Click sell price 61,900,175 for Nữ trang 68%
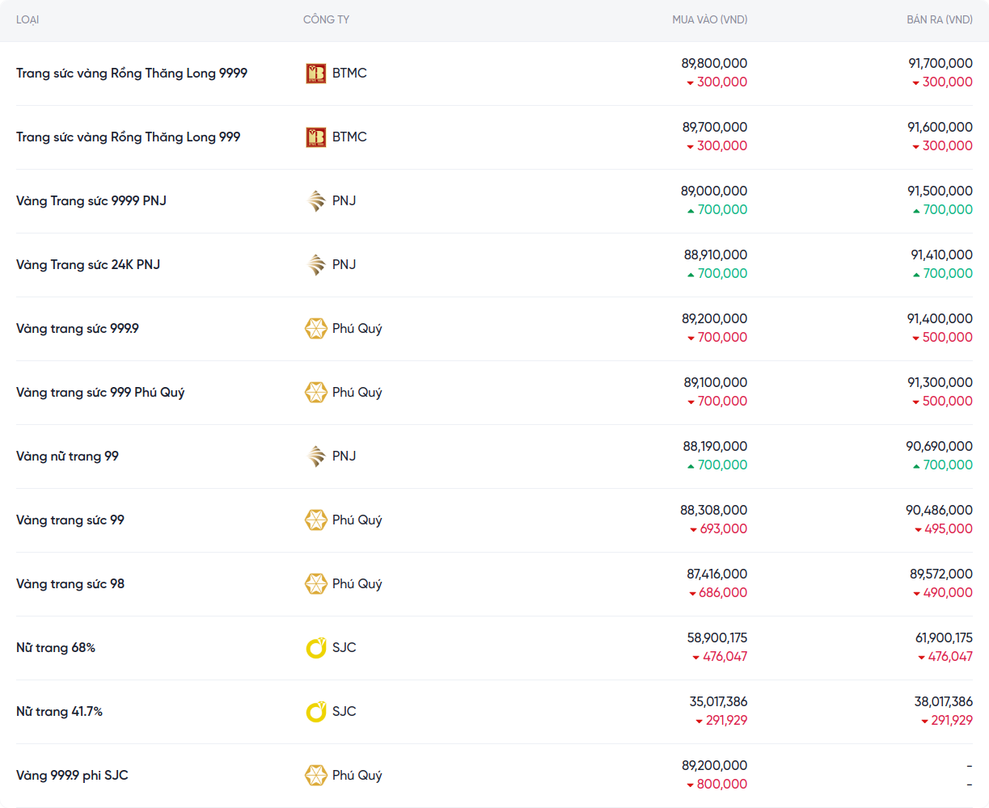989x808 pixels. pos(944,638)
